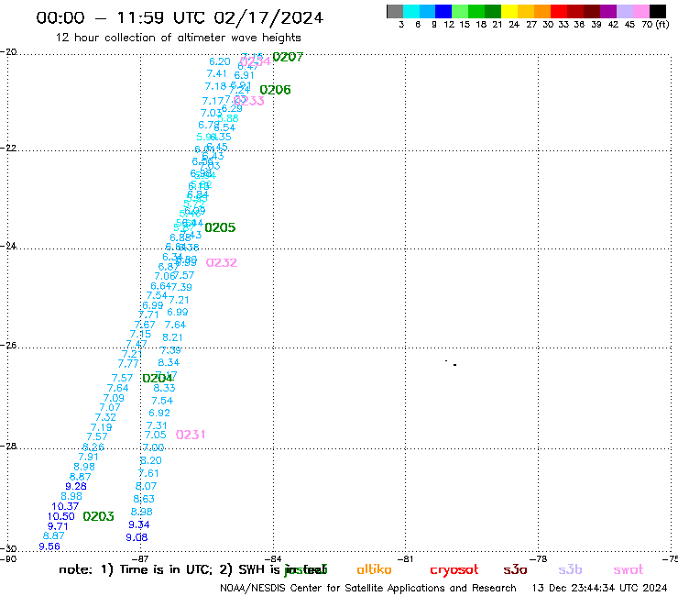Click the green time marker 0205
Image resolution: width=678 pixels, height=596 pixels.
(x=220, y=227)
